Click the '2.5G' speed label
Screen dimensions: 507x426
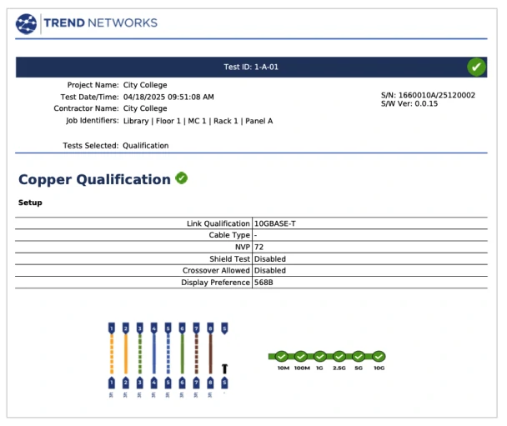point(339,368)
